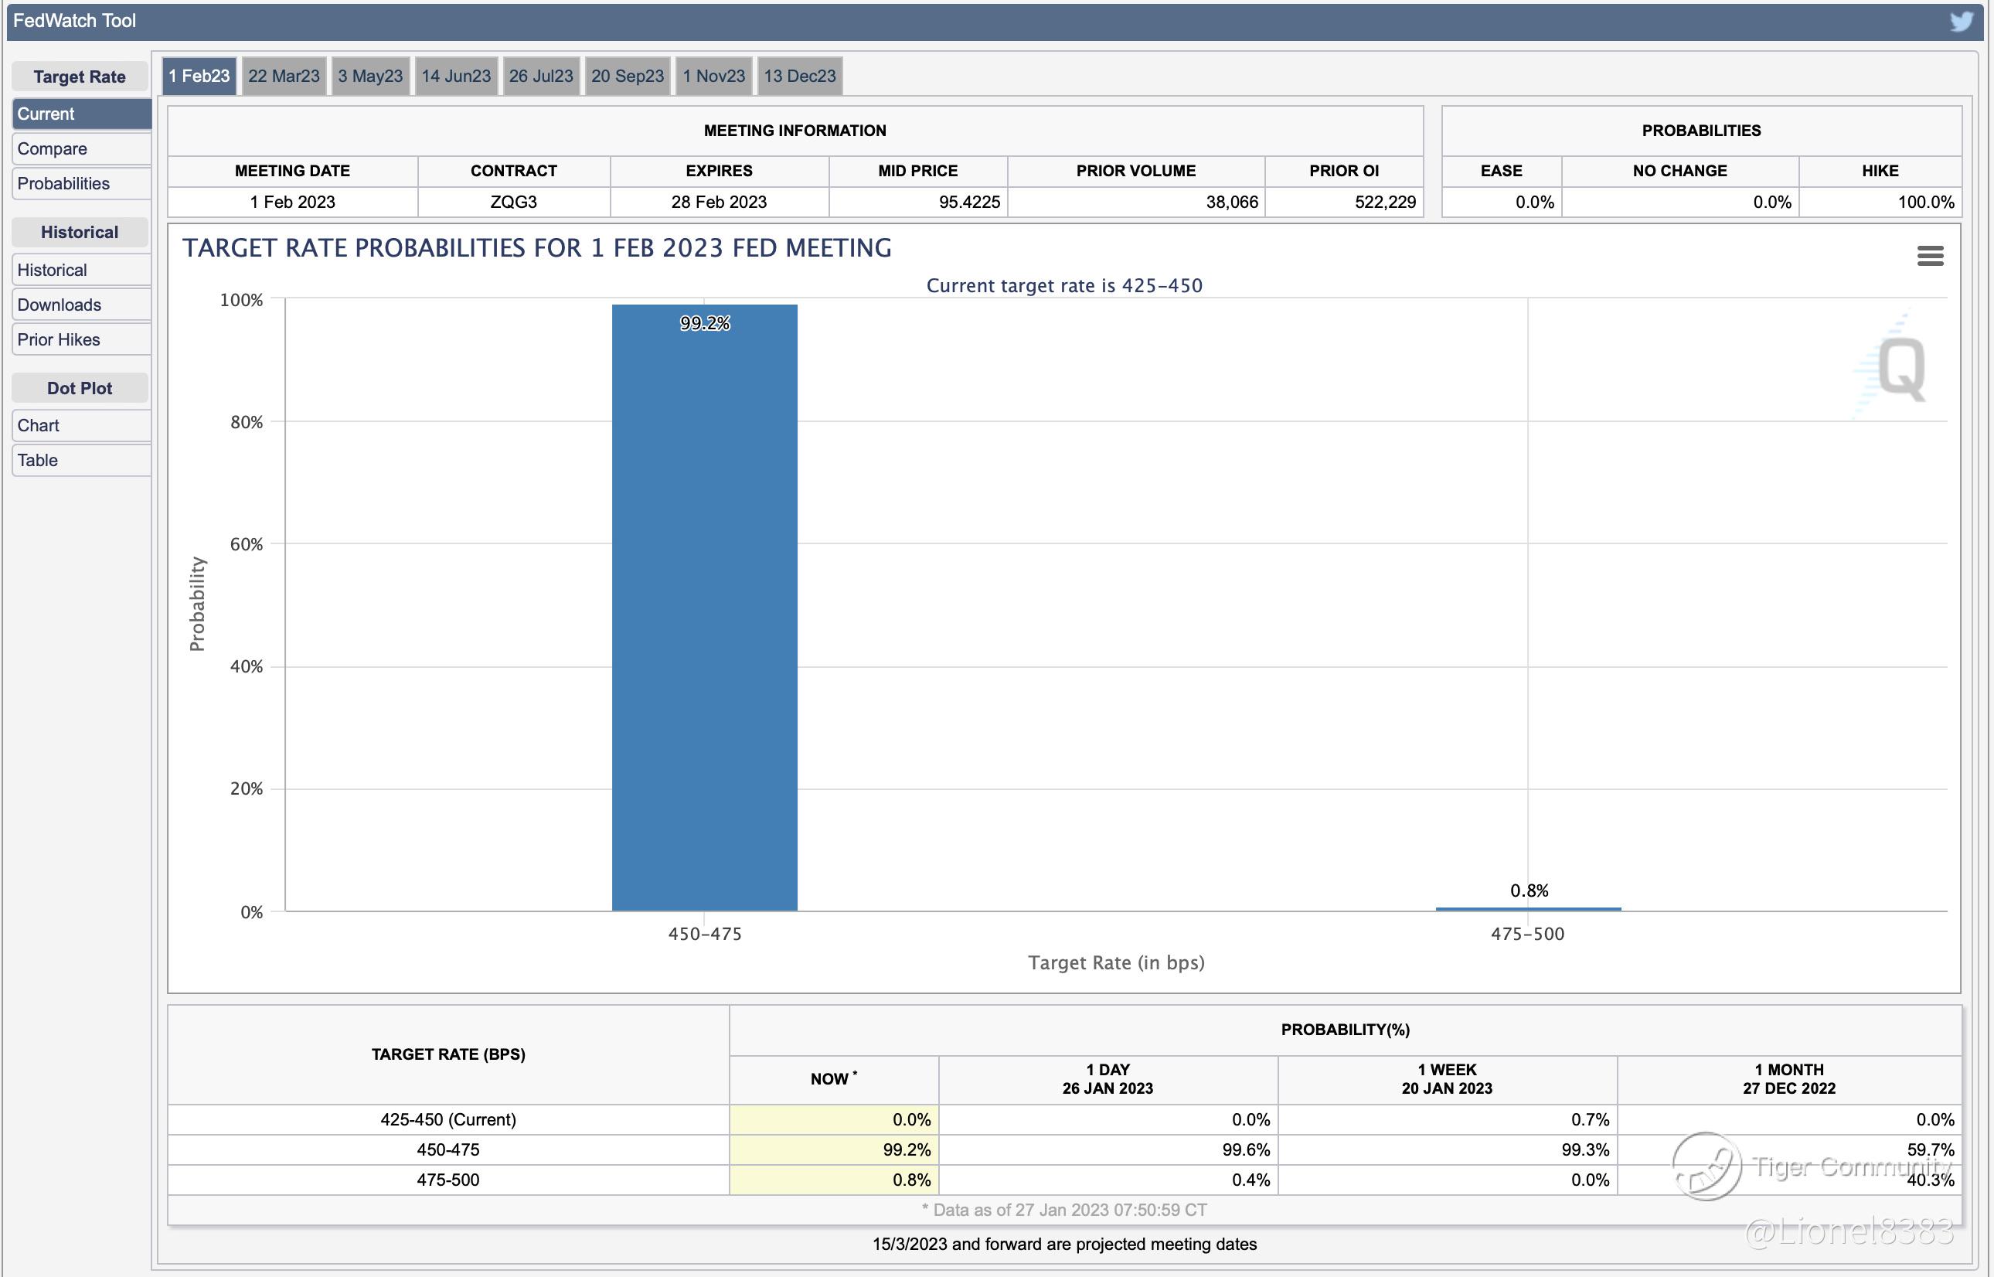This screenshot has height=1277, width=1994.
Task: Open the 26 Jul23 meeting tab
Action: coord(540,77)
